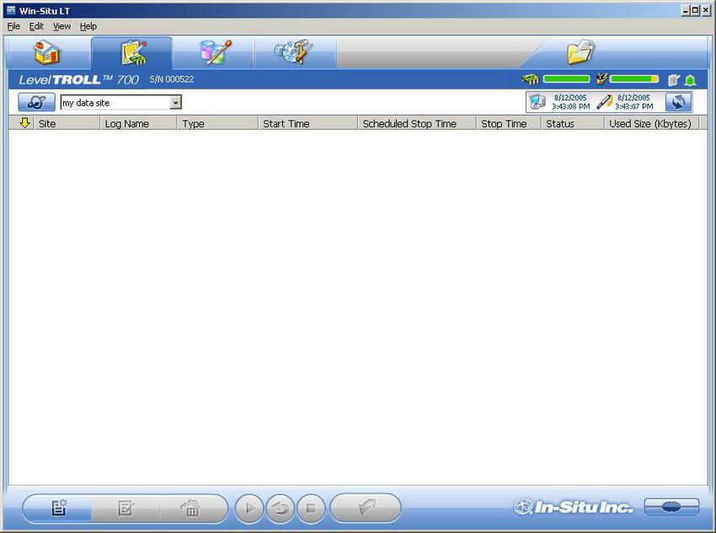Maximize the Win-Situ LT window

click(695, 10)
